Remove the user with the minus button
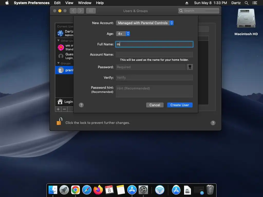This screenshot has width=263, height=197. pos(64,109)
